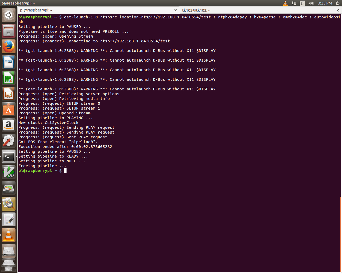Screen dimensions: 342x273
Task: Open the Ubuntu Dash home launcher
Action: (x=9, y=15)
